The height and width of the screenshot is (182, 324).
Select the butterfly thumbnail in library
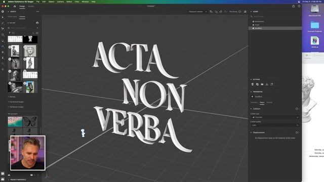(30, 121)
